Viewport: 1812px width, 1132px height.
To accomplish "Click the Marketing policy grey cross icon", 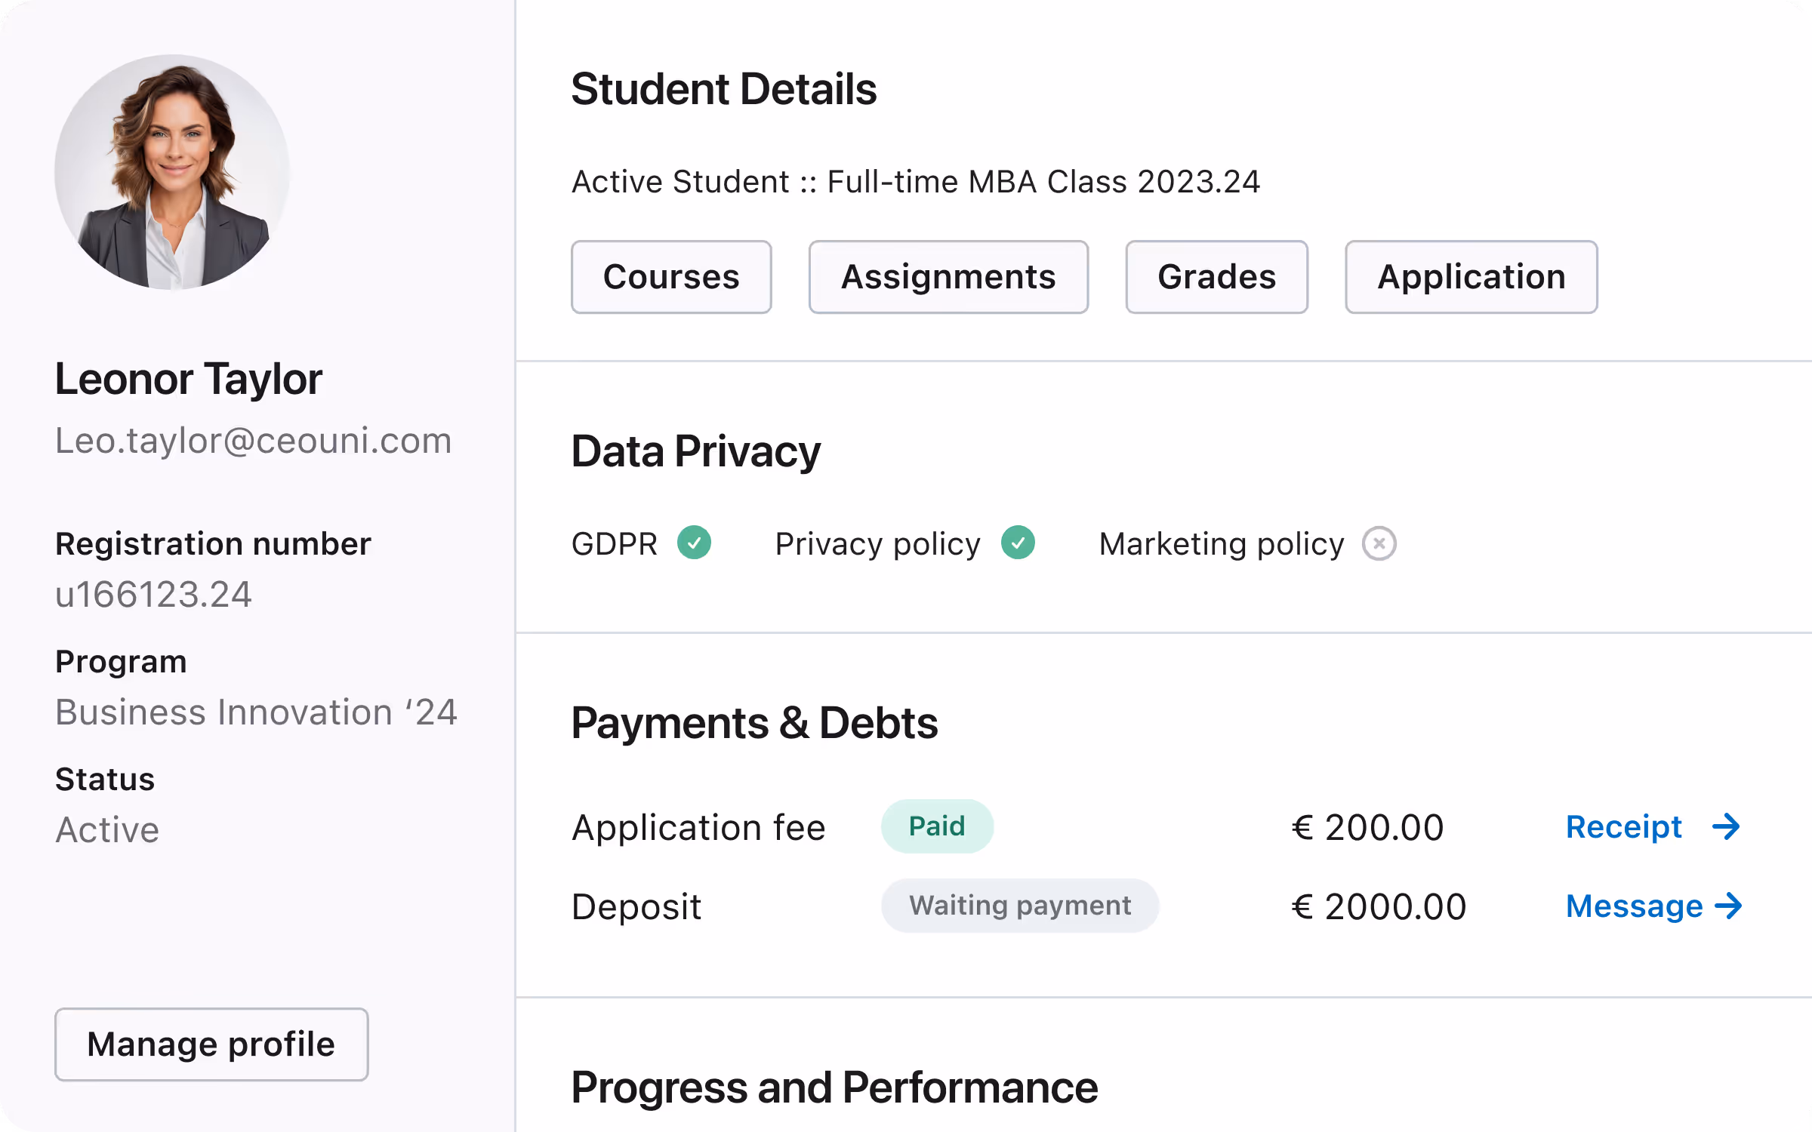I will [x=1379, y=543].
